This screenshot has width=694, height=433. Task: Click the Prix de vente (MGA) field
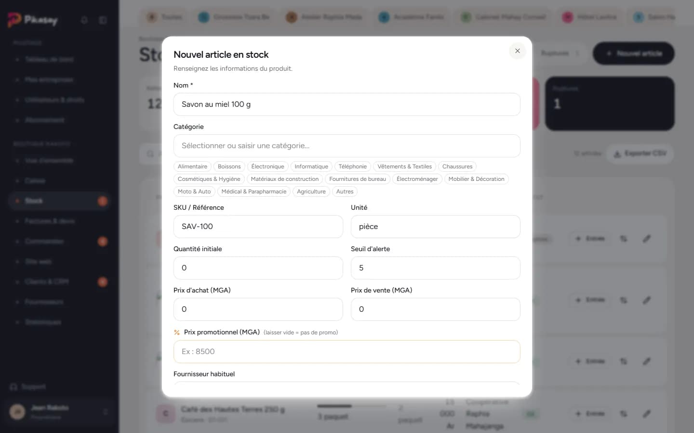(x=436, y=309)
